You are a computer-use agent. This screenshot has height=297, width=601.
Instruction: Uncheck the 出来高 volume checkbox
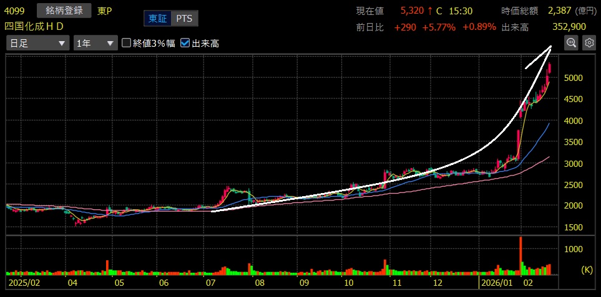(x=185, y=43)
